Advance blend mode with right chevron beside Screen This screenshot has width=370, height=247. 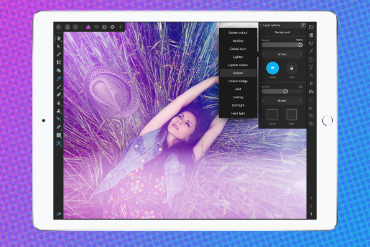click(x=300, y=54)
